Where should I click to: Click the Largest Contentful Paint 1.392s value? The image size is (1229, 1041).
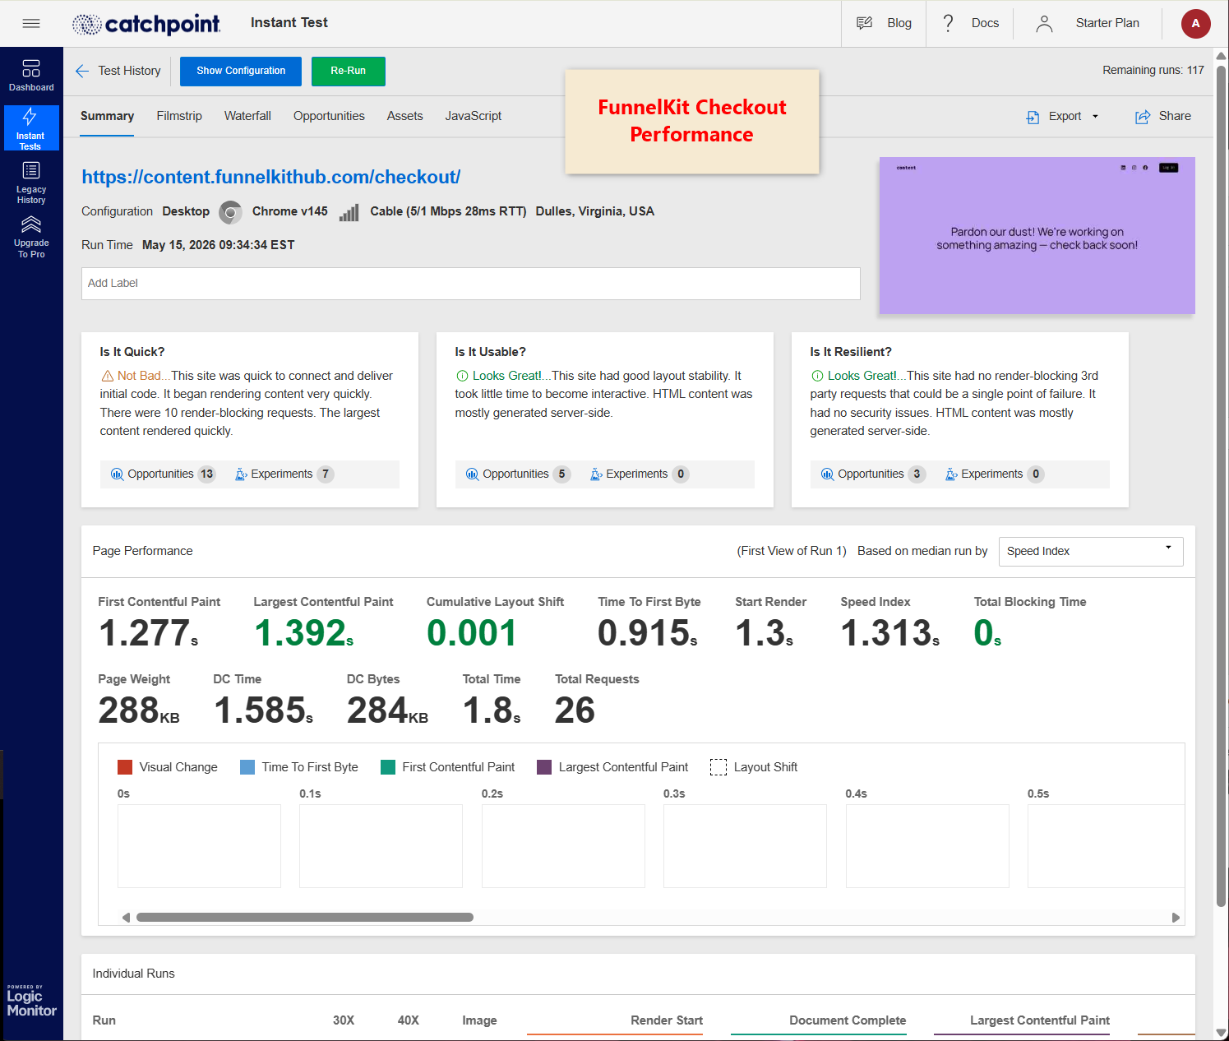[x=304, y=633]
